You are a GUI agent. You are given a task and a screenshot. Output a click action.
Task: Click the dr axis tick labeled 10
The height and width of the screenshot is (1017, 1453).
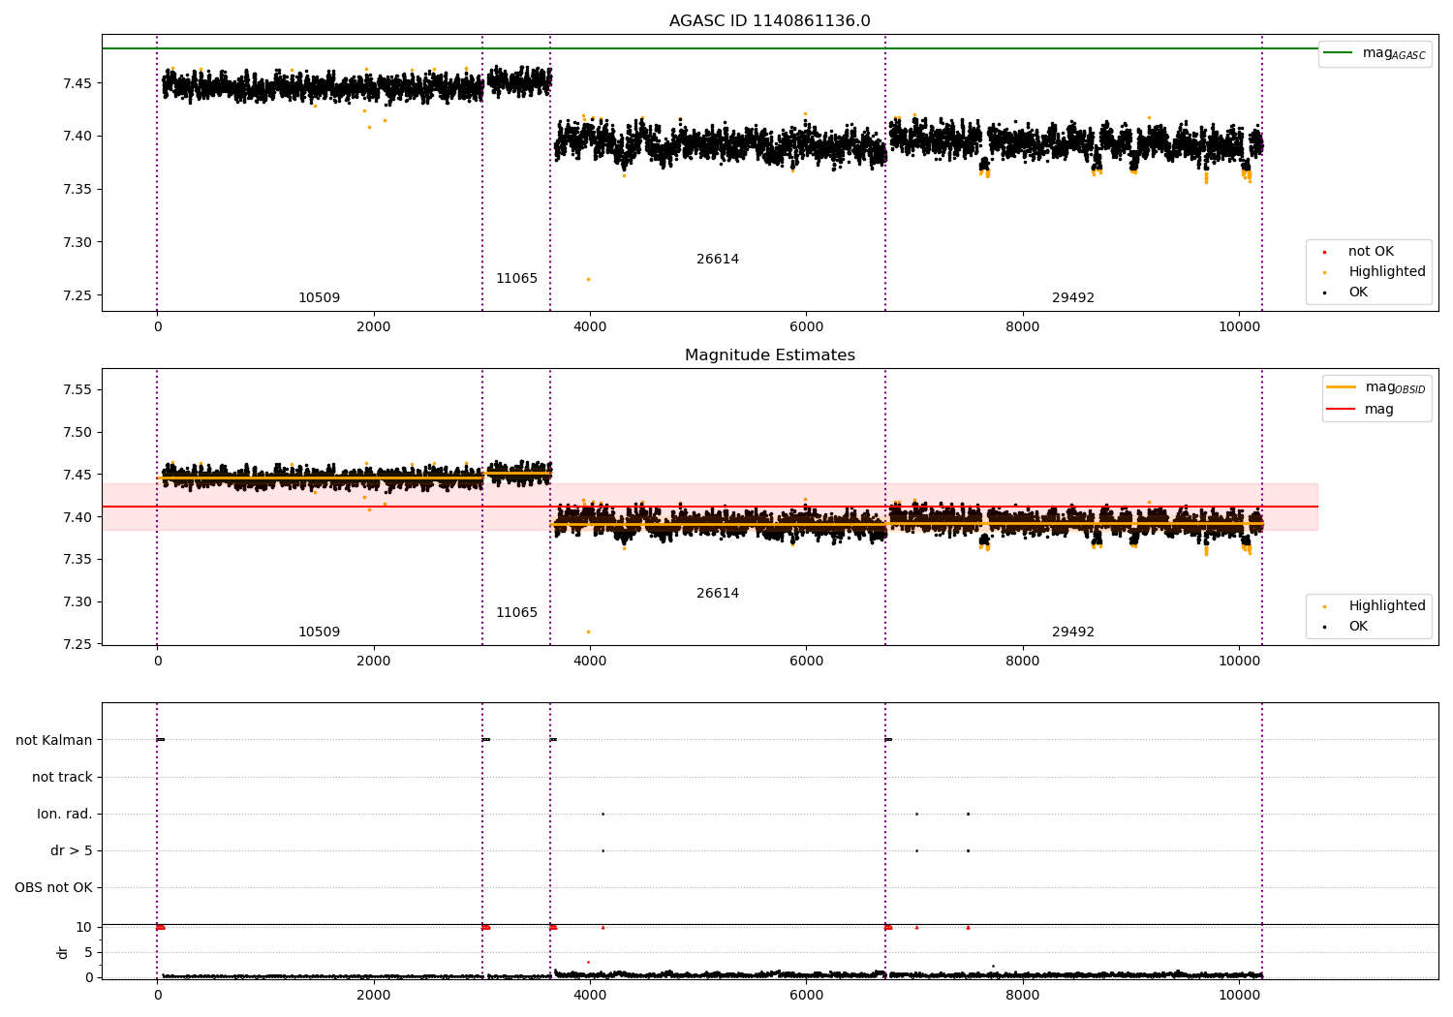tap(84, 927)
